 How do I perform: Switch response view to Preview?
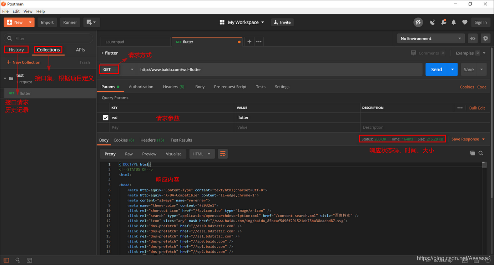coord(149,154)
